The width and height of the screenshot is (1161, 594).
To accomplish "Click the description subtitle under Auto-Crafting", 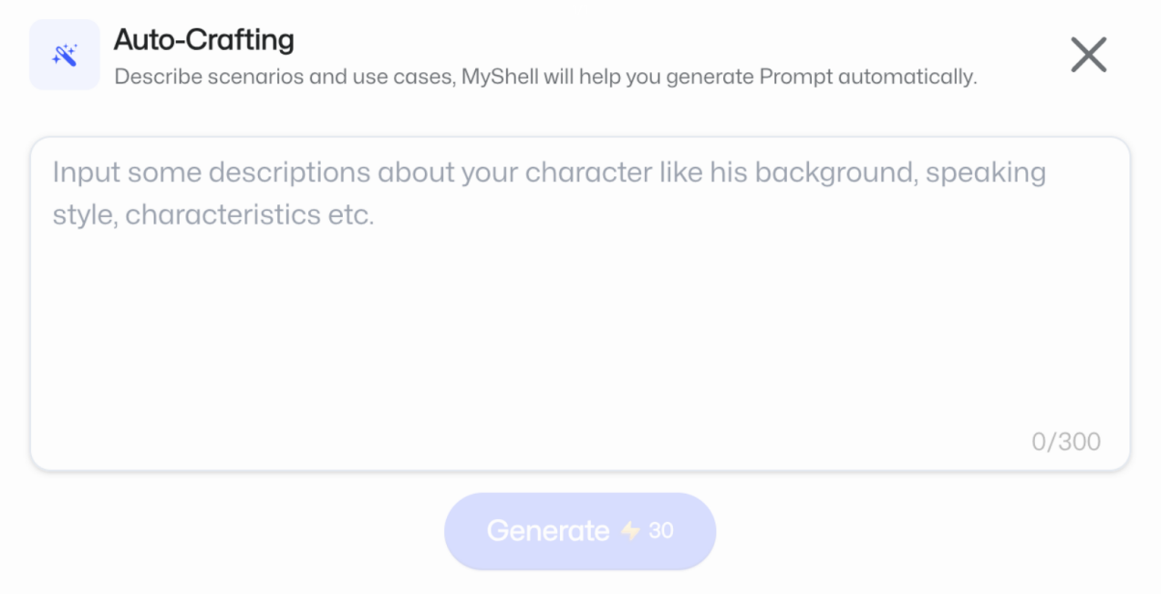I will (x=544, y=77).
